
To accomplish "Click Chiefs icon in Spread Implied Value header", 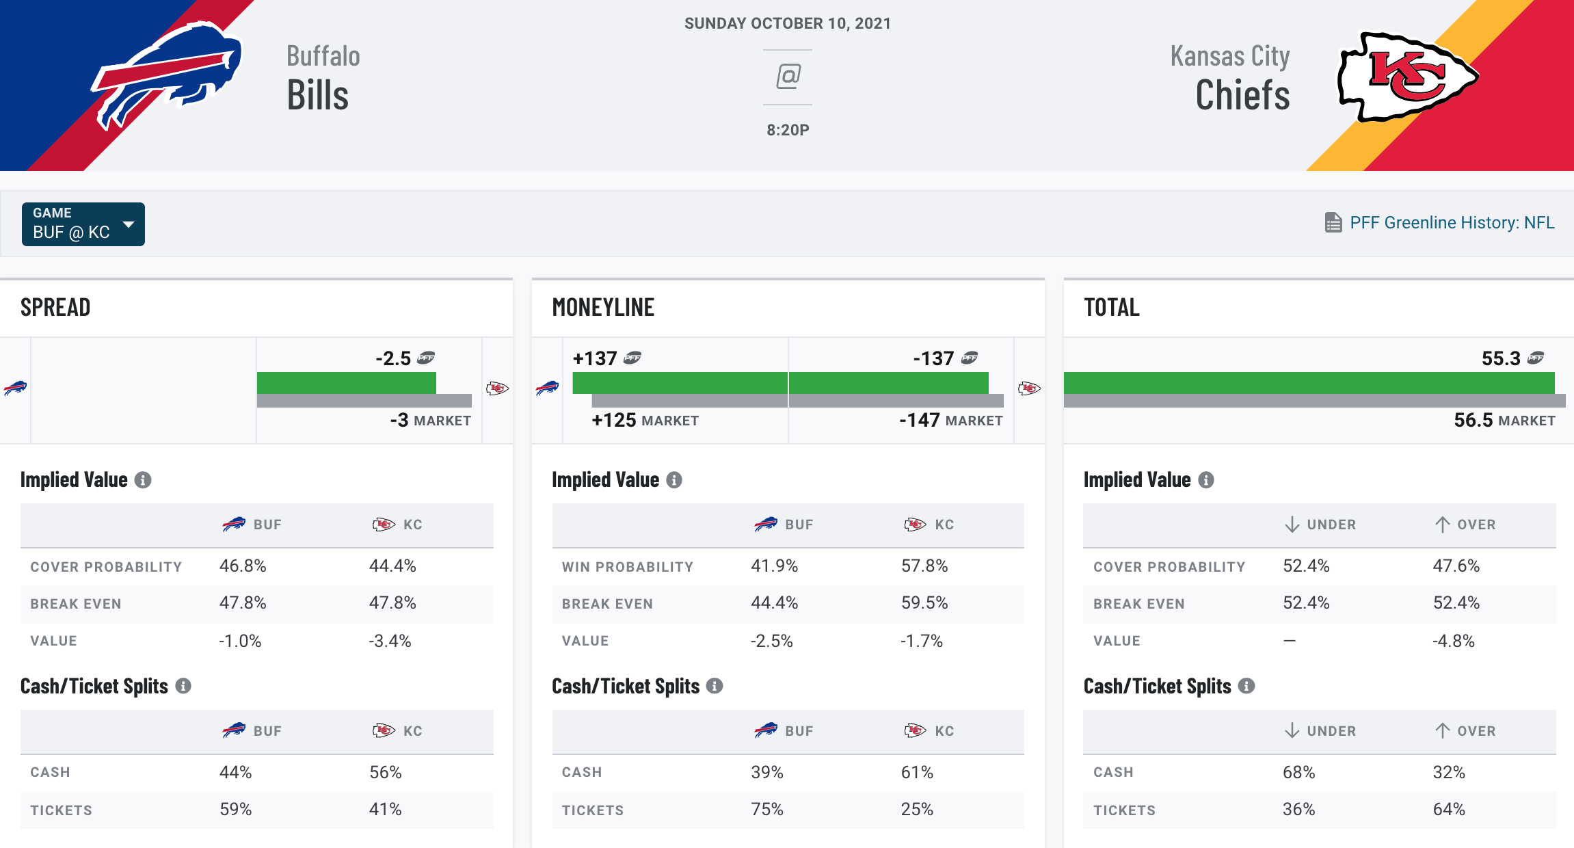I will coord(384,525).
